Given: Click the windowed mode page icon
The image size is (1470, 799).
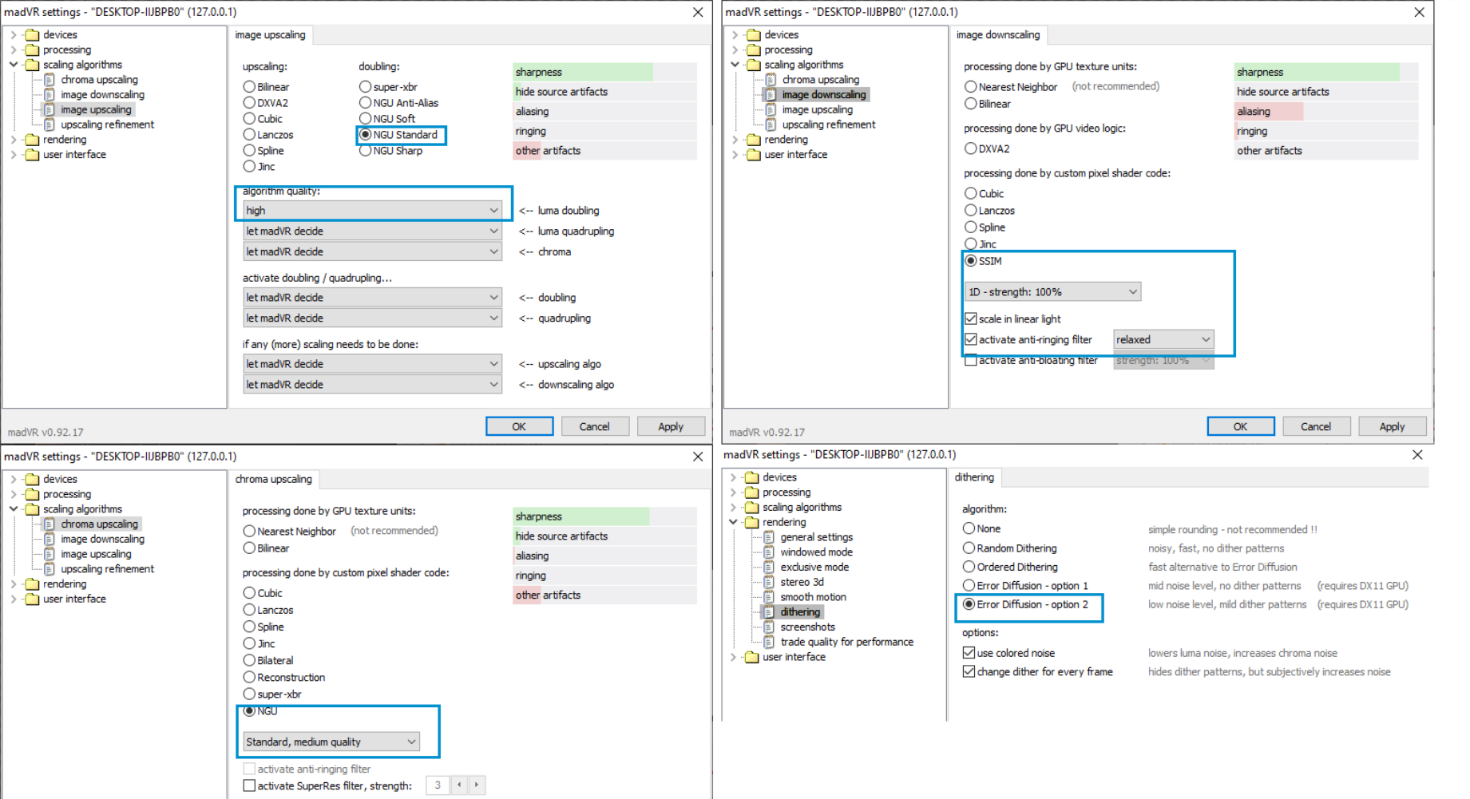Looking at the screenshot, I should [x=769, y=552].
